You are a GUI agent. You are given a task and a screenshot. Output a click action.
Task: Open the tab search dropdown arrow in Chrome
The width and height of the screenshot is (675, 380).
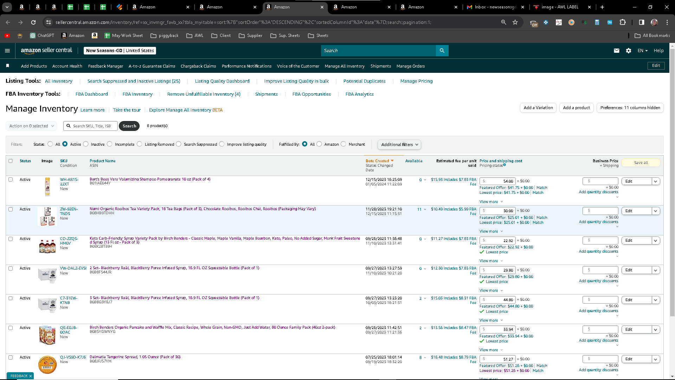pyautogui.click(x=7, y=7)
